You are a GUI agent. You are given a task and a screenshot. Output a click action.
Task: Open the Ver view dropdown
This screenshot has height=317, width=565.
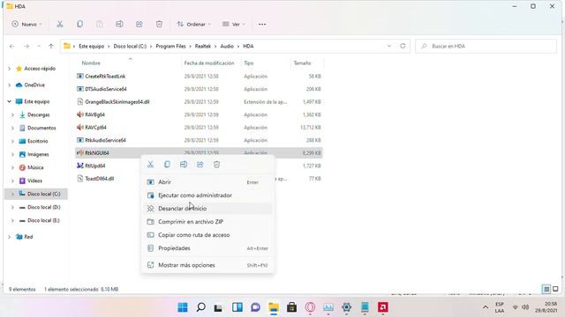click(233, 24)
